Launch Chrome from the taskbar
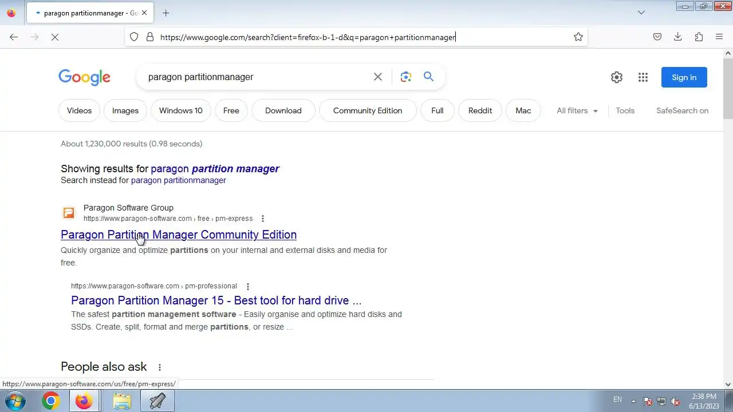Viewport: 733px width, 412px height. click(50, 401)
